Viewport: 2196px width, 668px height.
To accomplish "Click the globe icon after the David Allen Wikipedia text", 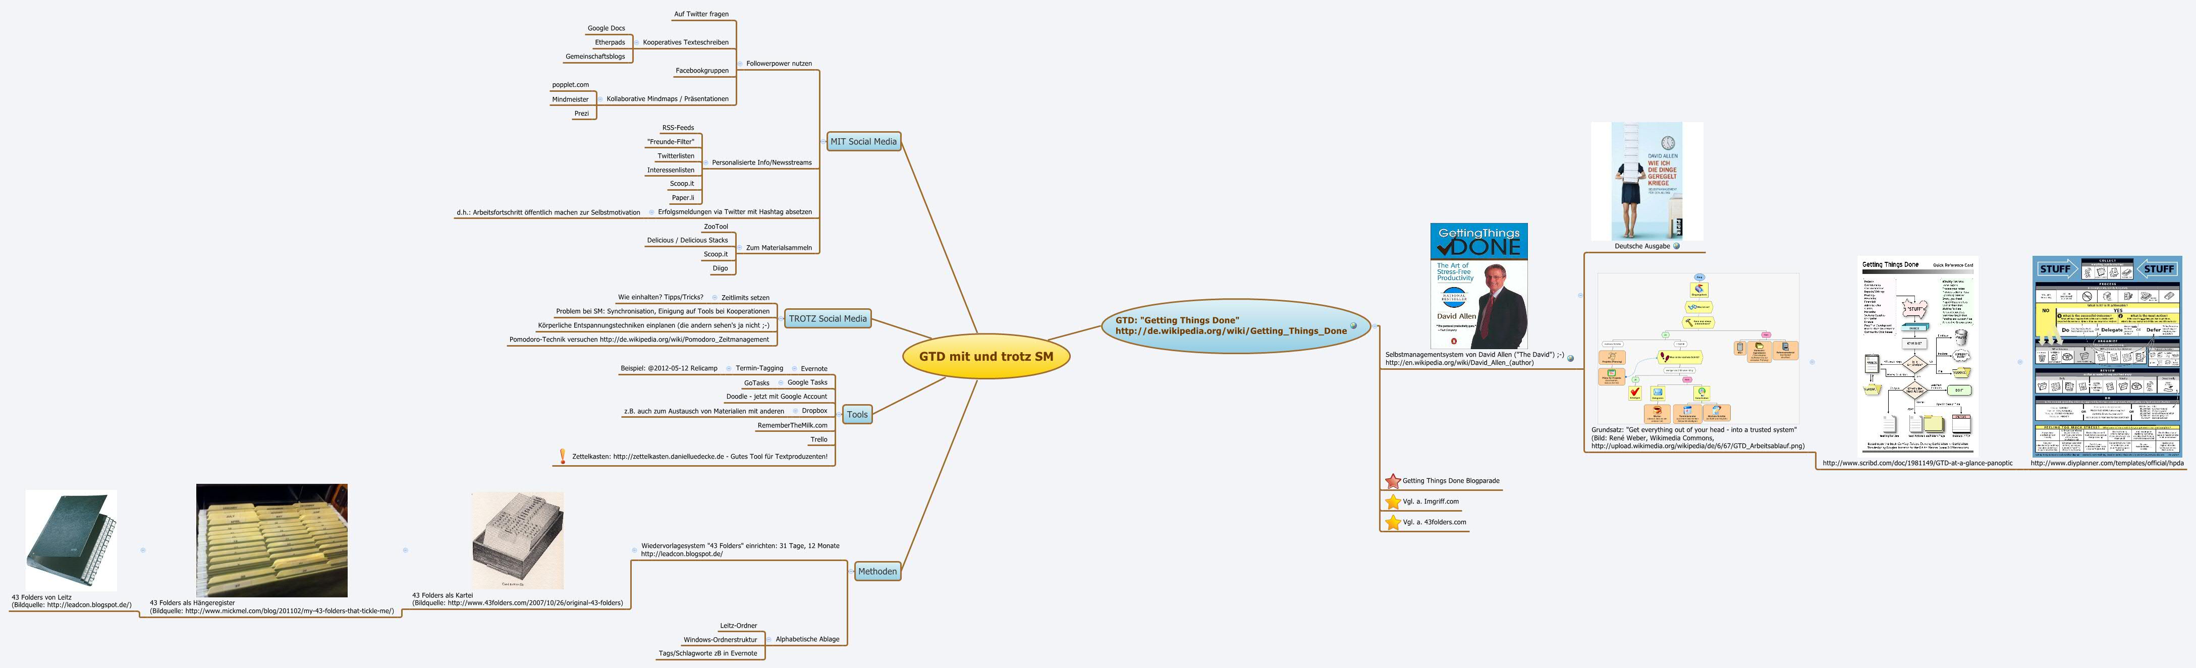I will tap(1570, 359).
